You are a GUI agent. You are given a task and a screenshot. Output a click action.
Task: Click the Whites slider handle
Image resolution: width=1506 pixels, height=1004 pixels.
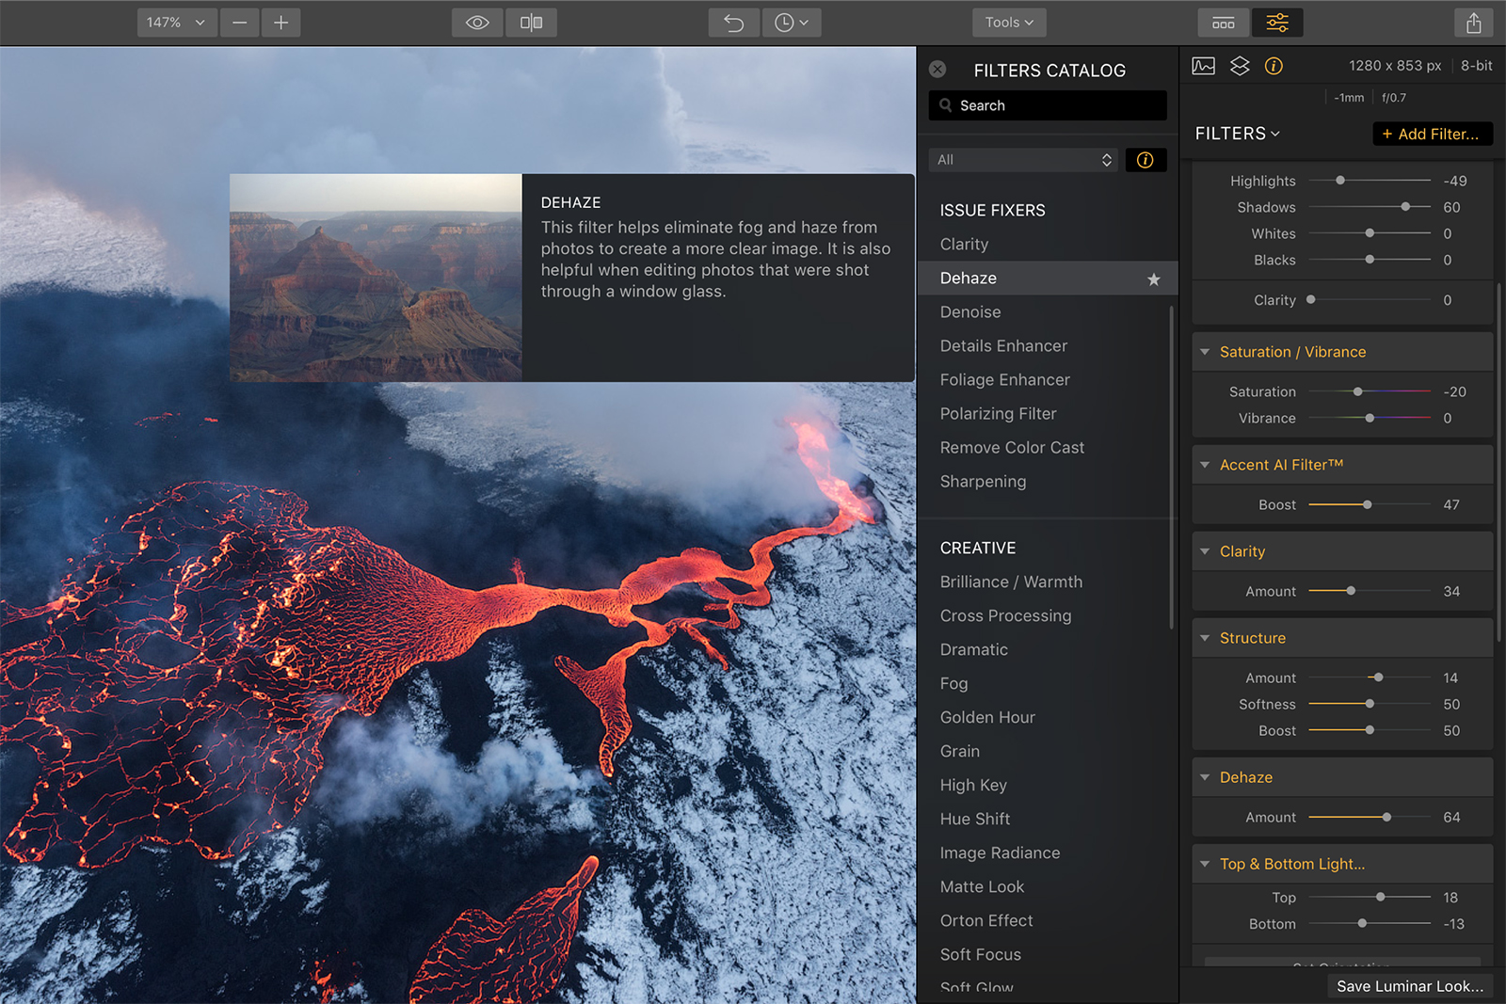point(1370,232)
